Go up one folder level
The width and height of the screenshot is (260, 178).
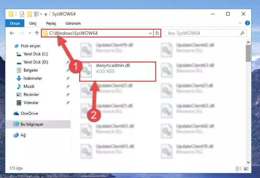pos(37,33)
